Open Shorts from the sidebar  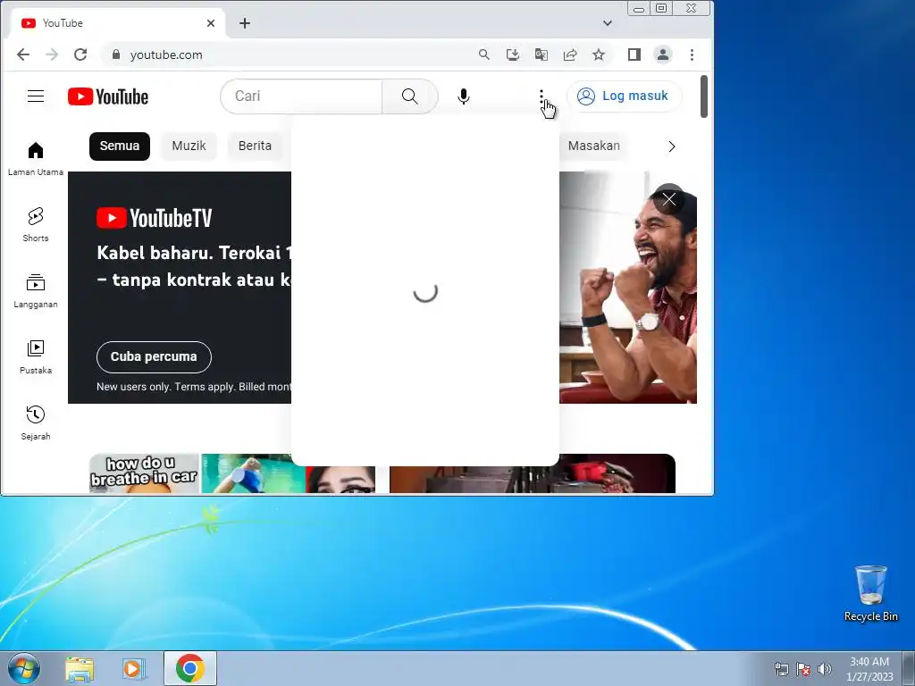(36, 224)
